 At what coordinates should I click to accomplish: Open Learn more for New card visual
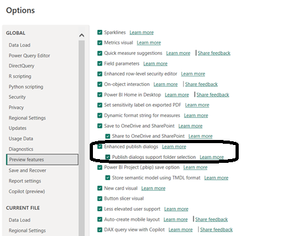(153, 188)
